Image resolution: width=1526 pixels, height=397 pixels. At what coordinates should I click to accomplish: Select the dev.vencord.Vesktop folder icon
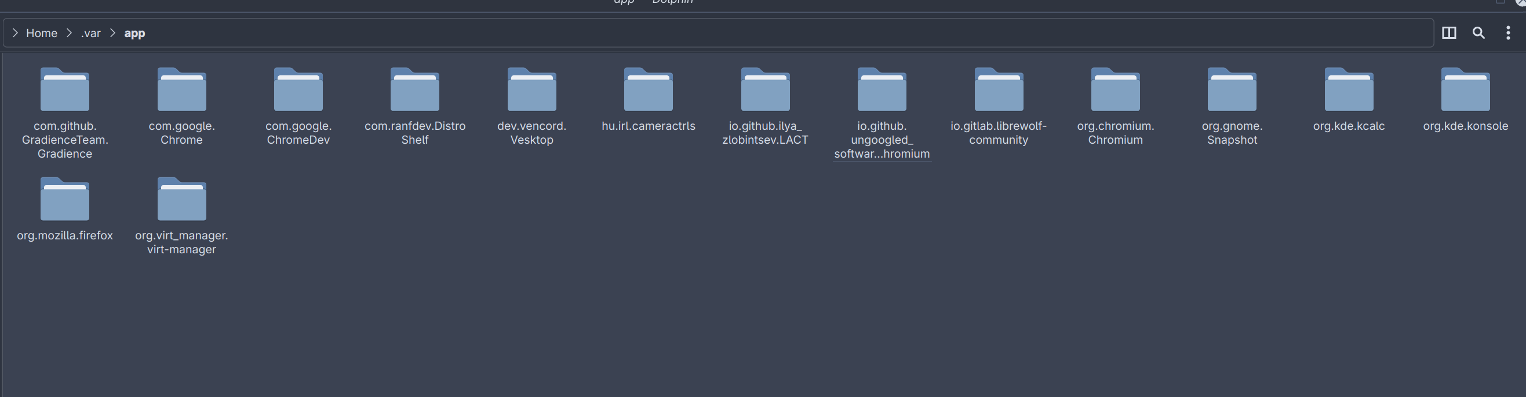(x=532, y=89)
